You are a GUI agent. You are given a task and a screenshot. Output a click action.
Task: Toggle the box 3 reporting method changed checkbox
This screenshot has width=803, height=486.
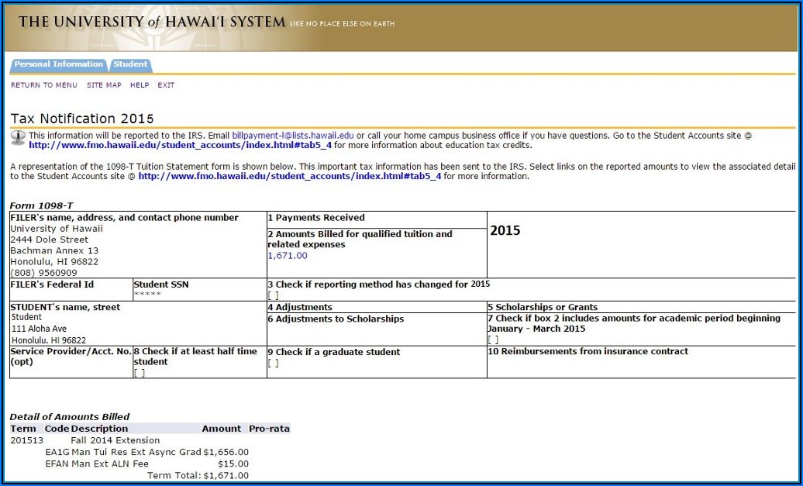(273, 295)
